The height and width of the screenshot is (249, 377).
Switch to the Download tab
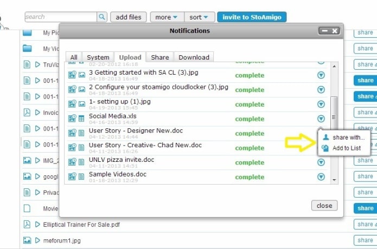pos(194,57)
